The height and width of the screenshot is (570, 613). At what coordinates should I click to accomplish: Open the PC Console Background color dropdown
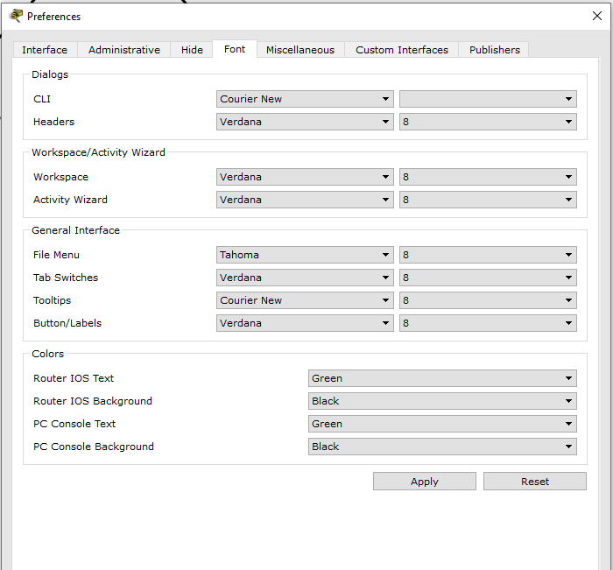pos(442,447)
